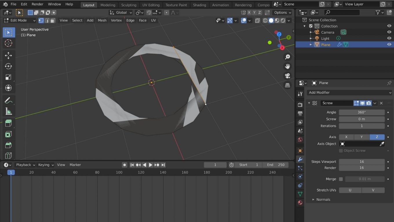Activate the Measure tool
This screenshot has height=222, width=394.
[x=8, y=111]
